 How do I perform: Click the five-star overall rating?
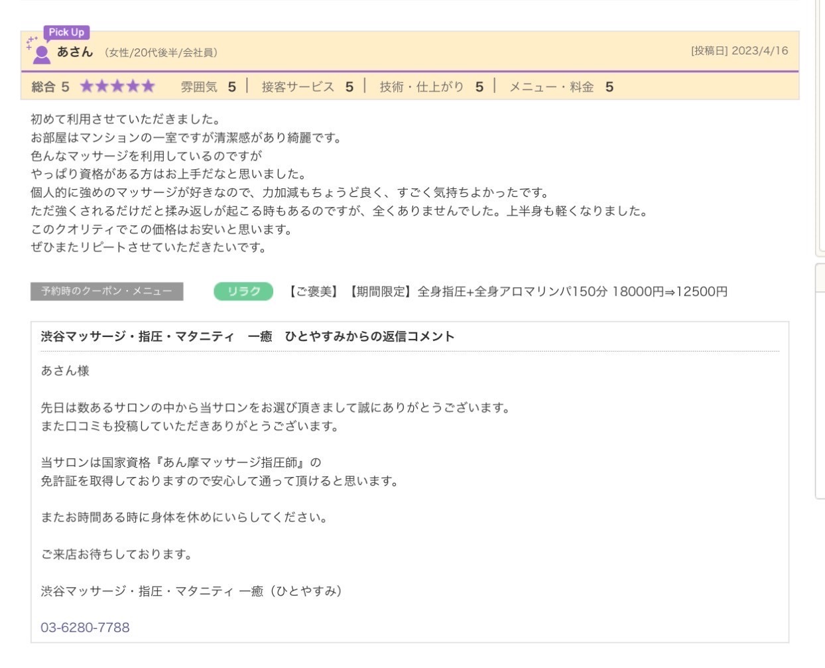point(117,86)
